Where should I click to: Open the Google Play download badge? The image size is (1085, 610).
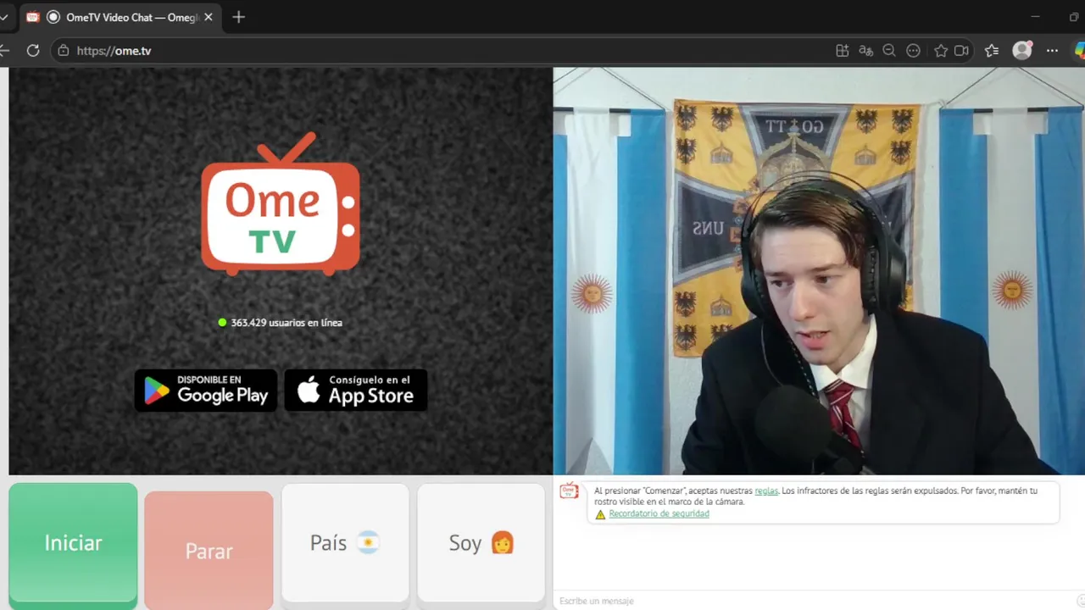[206, 391]
